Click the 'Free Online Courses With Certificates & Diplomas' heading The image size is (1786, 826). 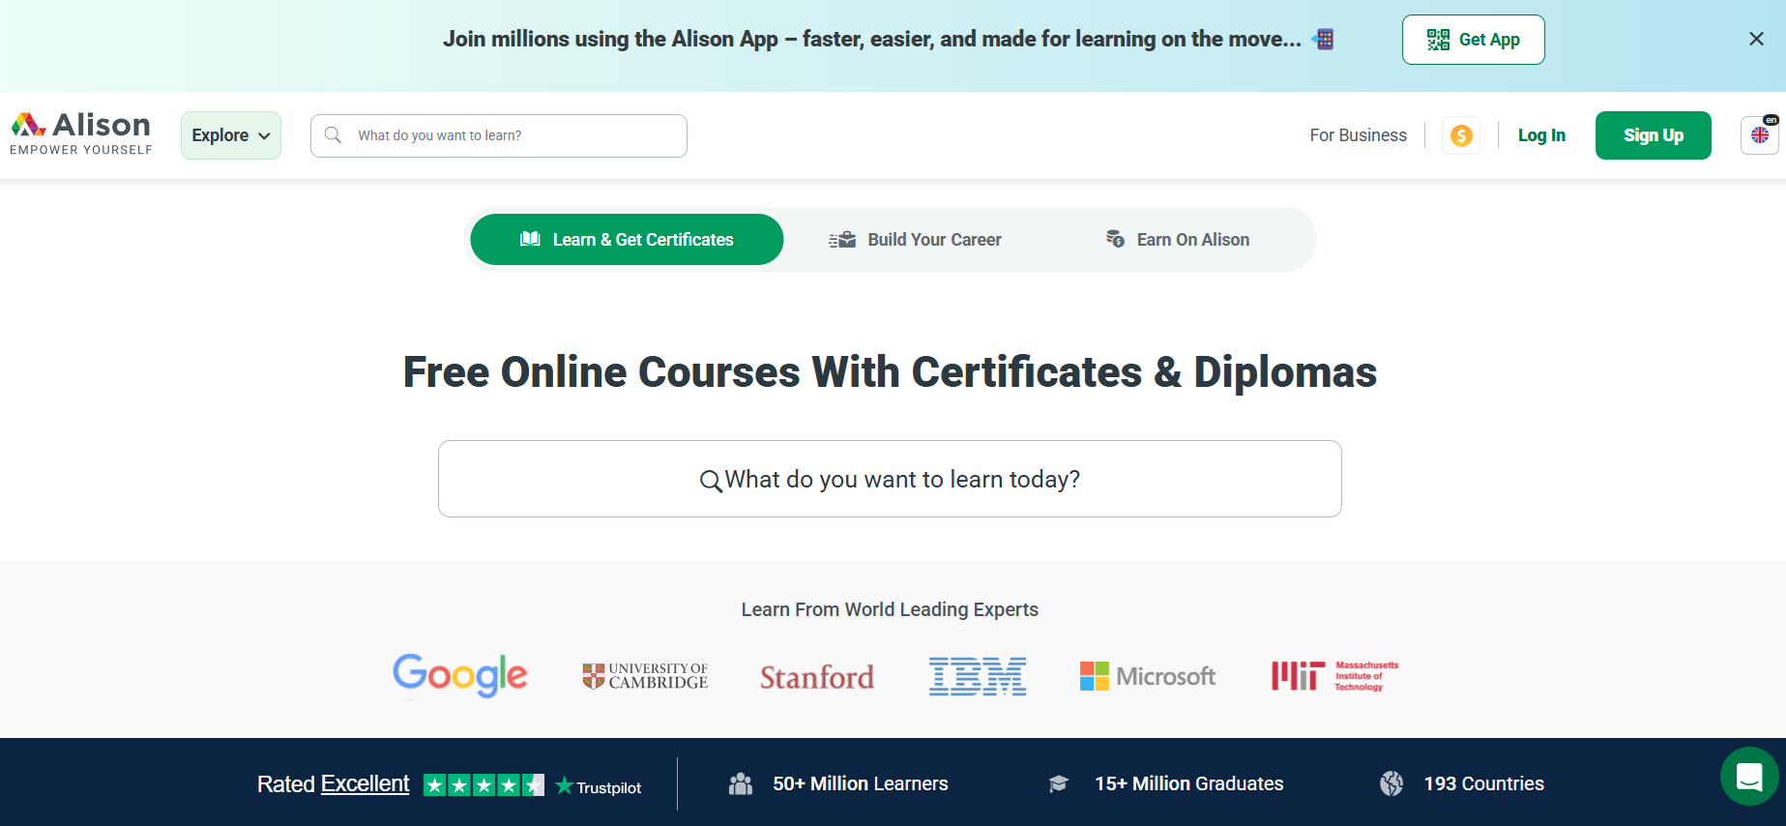890,372
